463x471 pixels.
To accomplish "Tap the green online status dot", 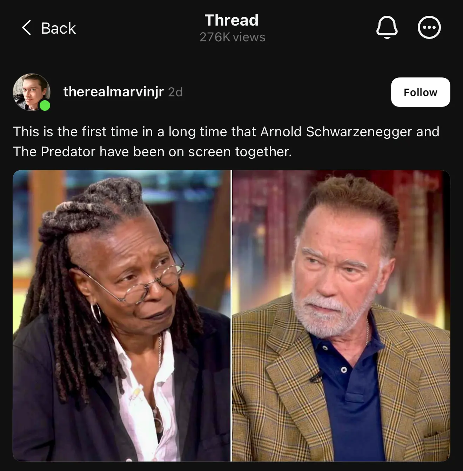I will pyautogui.click(x=45, y=105).
